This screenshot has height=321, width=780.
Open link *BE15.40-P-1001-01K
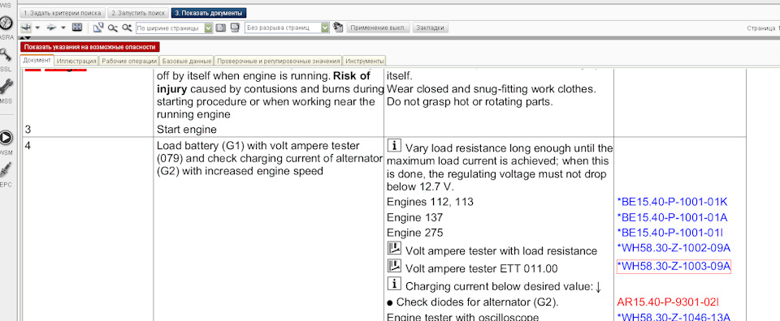[x=672, y=202]
